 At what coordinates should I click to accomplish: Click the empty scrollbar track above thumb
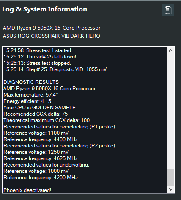(171, 111)
